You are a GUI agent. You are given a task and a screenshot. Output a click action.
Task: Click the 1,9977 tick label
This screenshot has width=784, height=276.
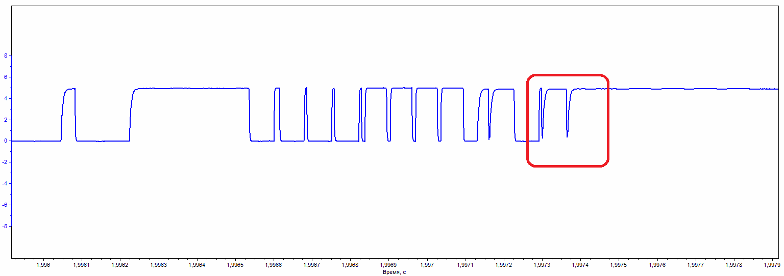[x=696, y=265]
